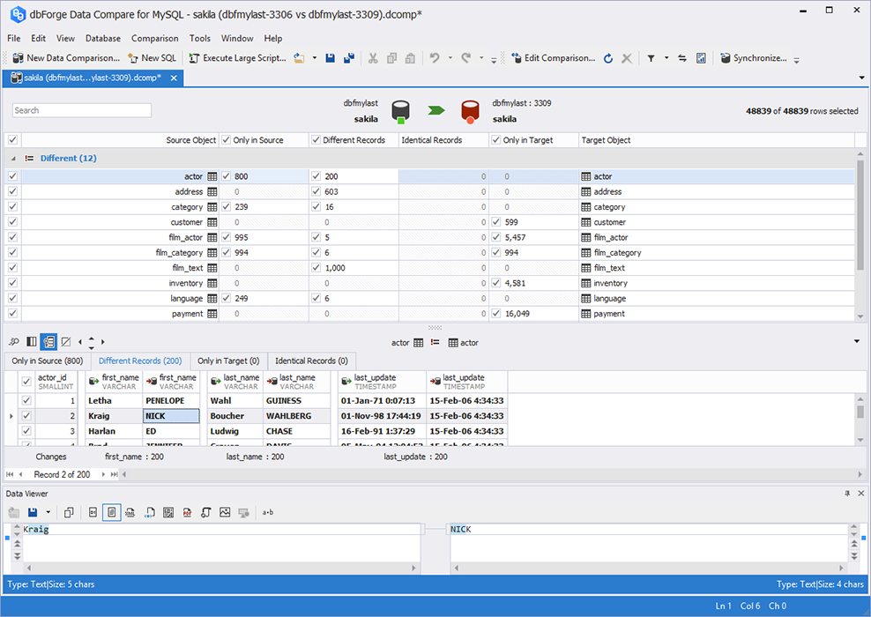The width and height of the screenshot is (871, 617).
Task: Open XML view in Data Viewer
Action: (130, 512)
